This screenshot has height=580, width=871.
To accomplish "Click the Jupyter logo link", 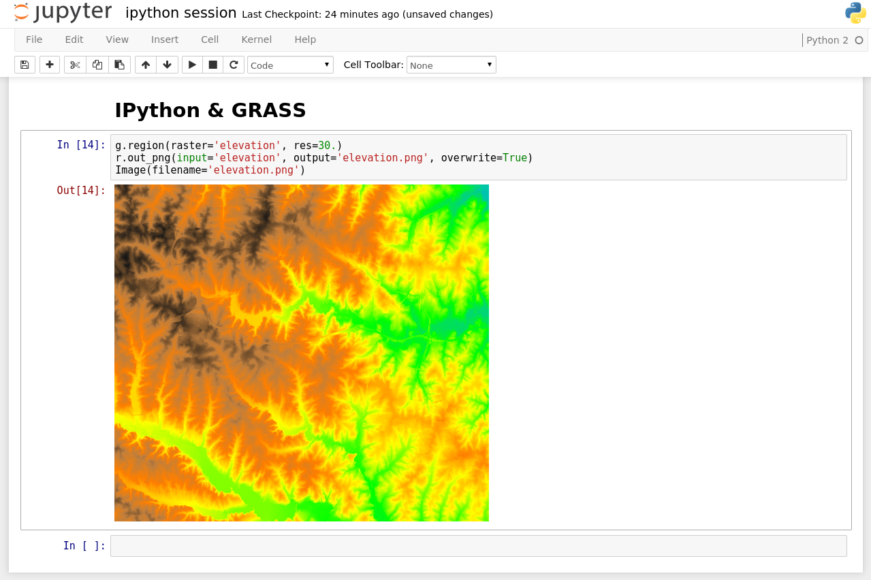I will 63,12.
